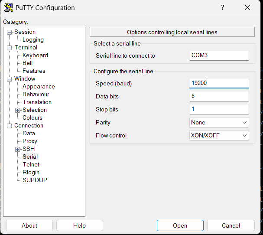This screenshot has width=263, height=235.
Task: Close the PuTTY Configuration dialog
Action: (x=247, y=7)
